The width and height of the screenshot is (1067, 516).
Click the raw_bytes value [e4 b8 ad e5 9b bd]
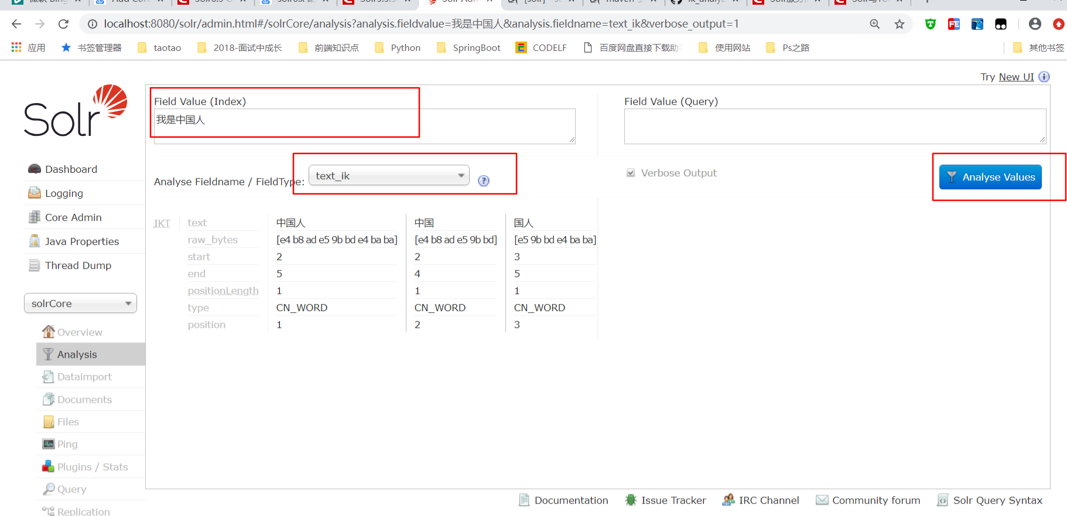point(456,240)
